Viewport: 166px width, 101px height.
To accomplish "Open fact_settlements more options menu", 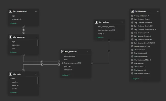I will [x=36, y=11].
